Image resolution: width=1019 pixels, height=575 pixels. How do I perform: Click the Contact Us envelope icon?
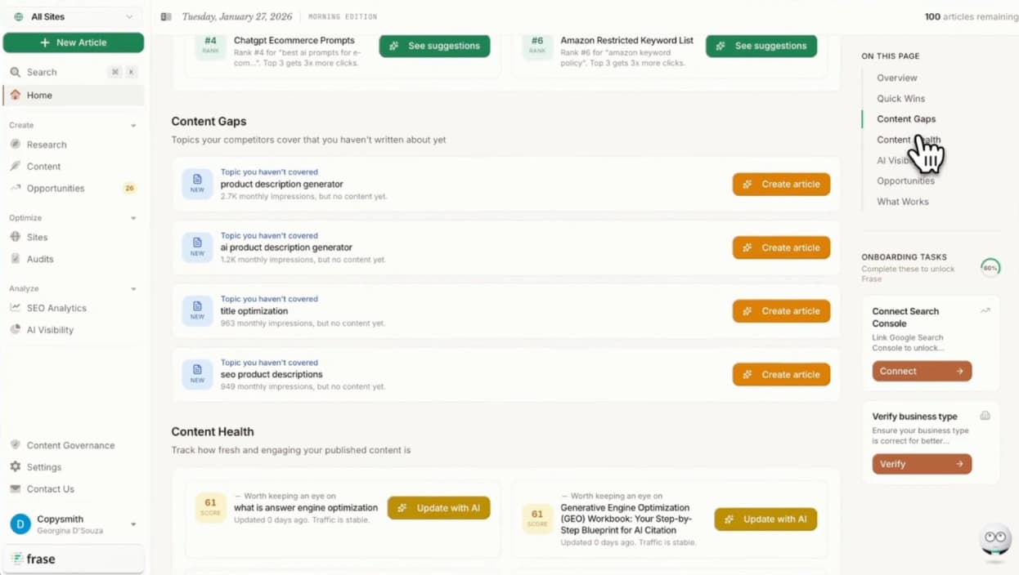15,489
